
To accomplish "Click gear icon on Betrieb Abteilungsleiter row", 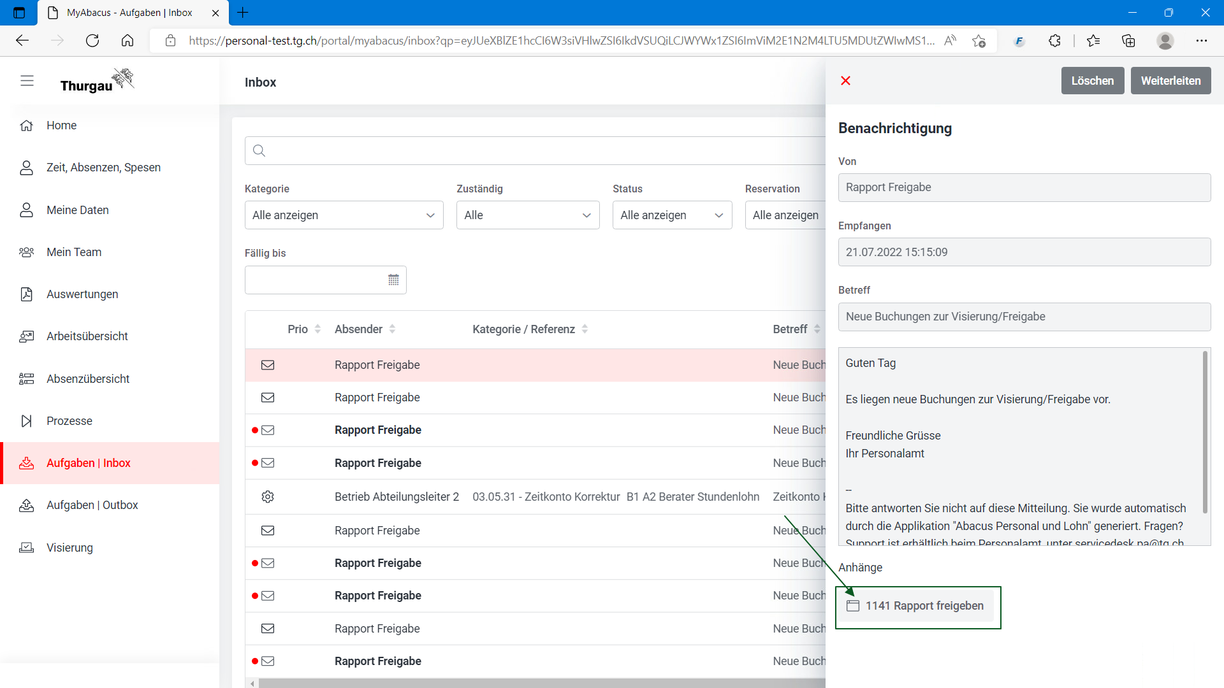I will point(268,497).
